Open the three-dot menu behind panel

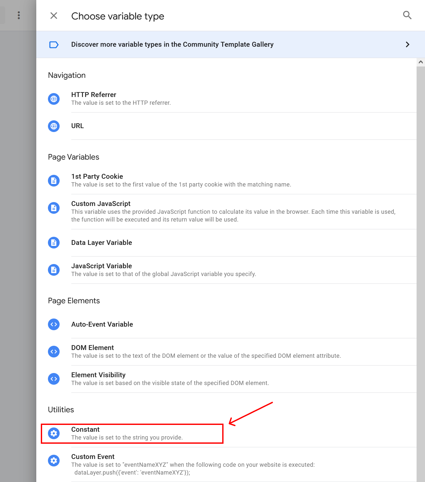click(19, 15)
